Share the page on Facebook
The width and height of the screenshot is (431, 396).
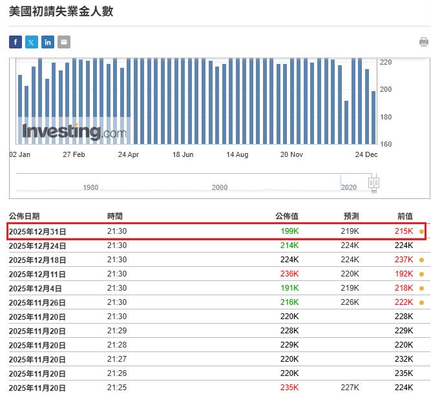pyautogui.click(x=16, y=42)
